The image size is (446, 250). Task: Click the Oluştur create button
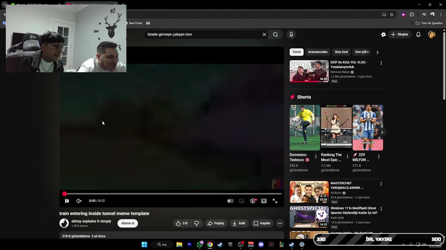tap(400, 34)
